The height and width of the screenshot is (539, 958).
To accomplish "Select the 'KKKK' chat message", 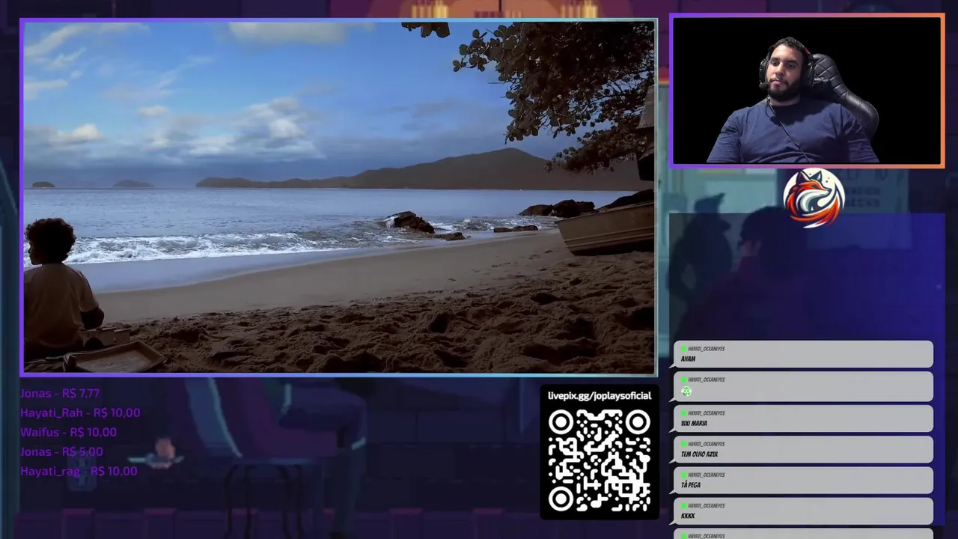I will point(803,511).
